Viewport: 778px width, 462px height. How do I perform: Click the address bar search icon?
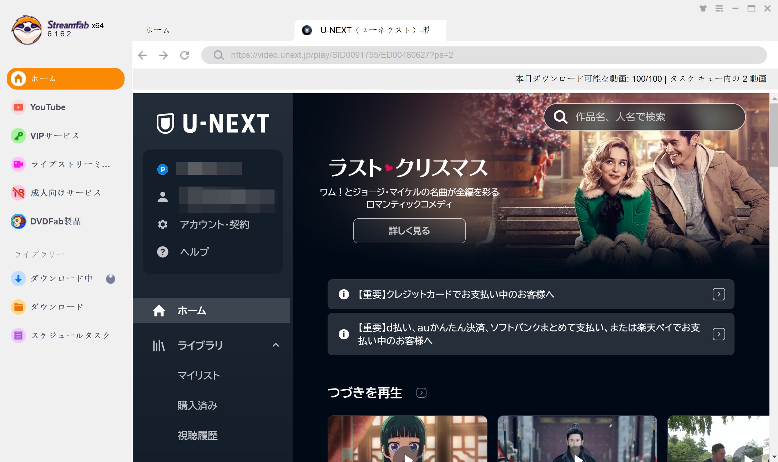coord(219,55)
